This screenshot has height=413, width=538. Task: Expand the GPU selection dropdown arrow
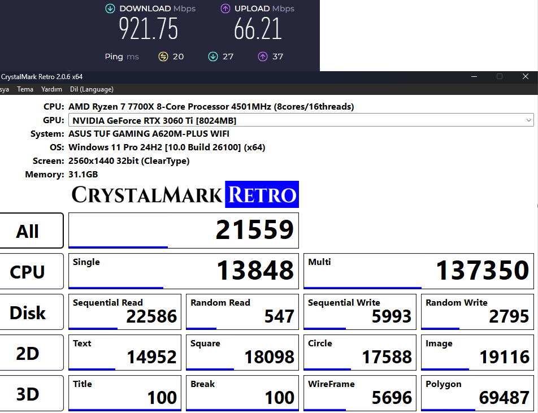coord(528,120)
